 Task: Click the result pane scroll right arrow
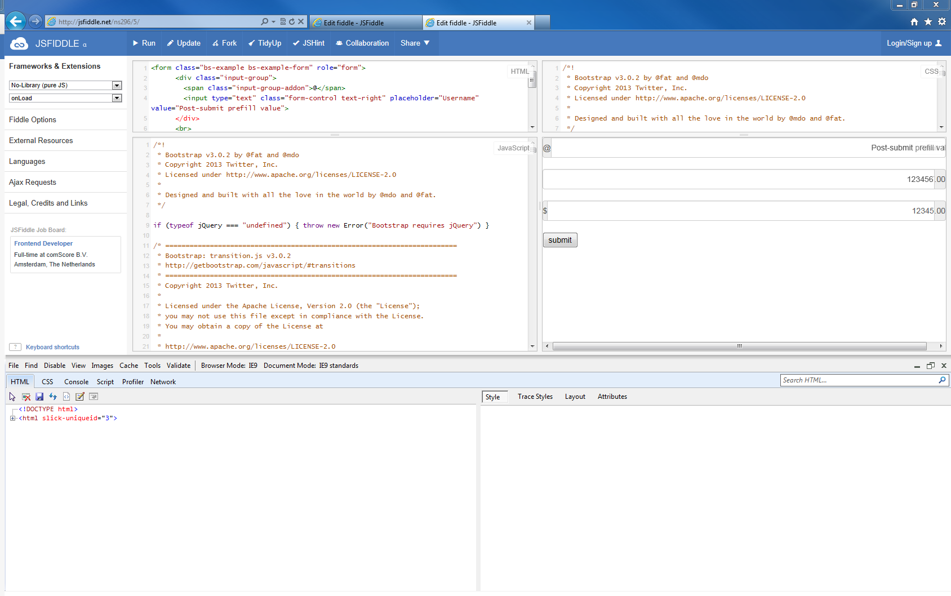941,346
